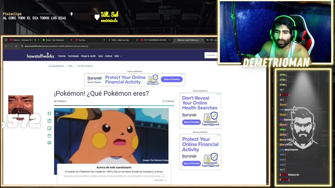
Task: Click the pin icon in the stream overlay
Action: 71,14
